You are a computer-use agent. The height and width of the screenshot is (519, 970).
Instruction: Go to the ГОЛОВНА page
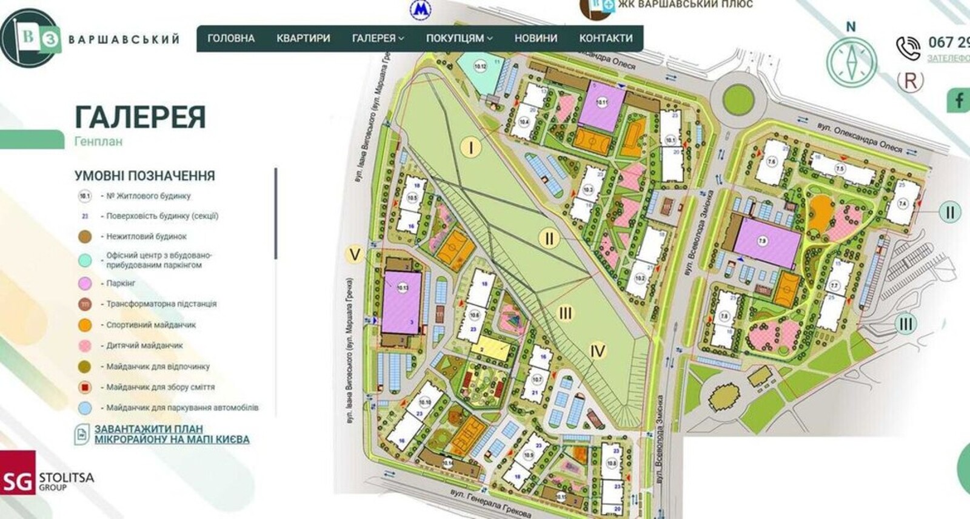click(231, 38)
